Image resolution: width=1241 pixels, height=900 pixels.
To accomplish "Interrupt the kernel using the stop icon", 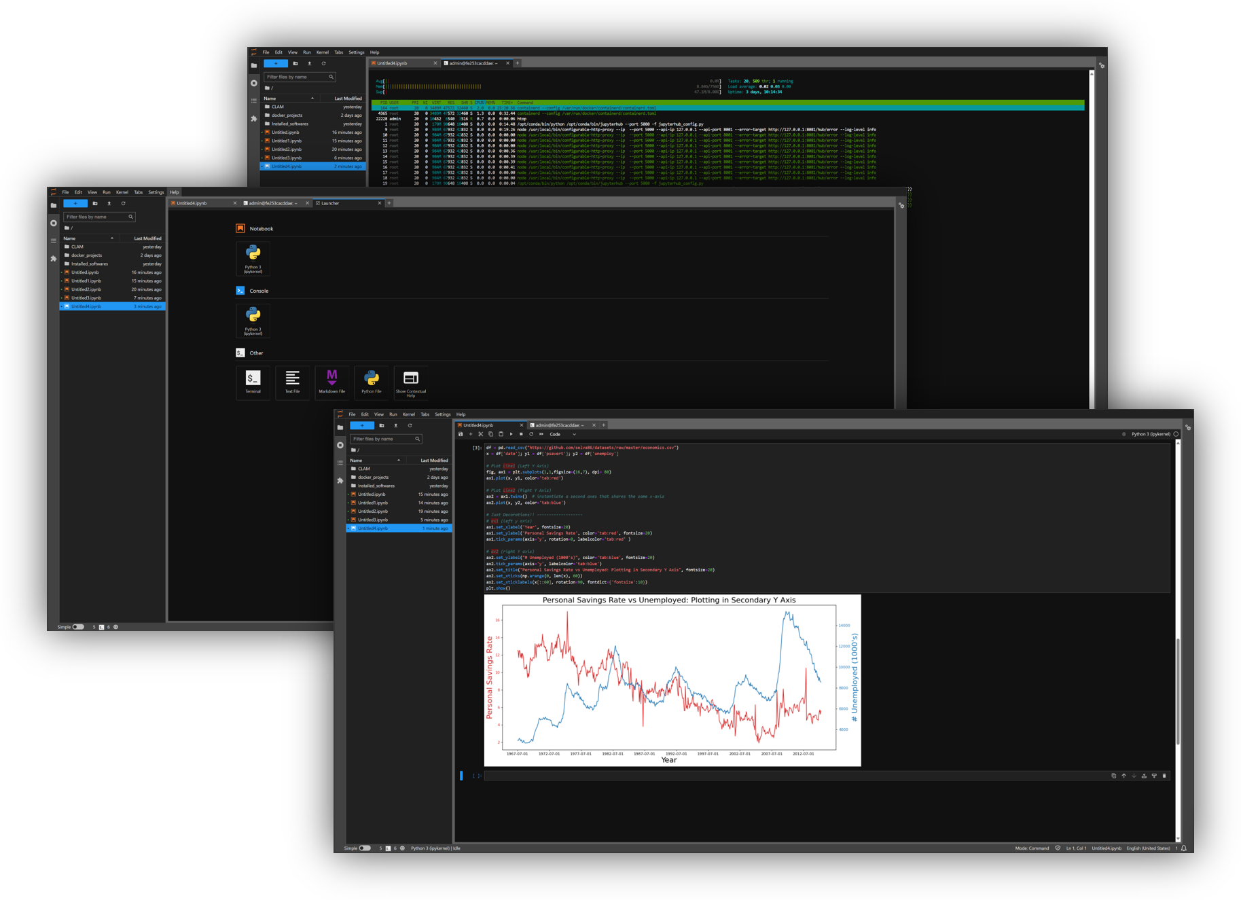I will click(x=521, y=434).
